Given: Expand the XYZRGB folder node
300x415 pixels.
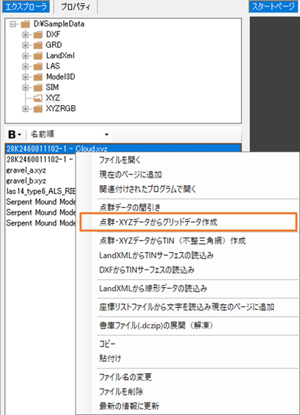Looking at the screenshot, I should pos(26,109).
